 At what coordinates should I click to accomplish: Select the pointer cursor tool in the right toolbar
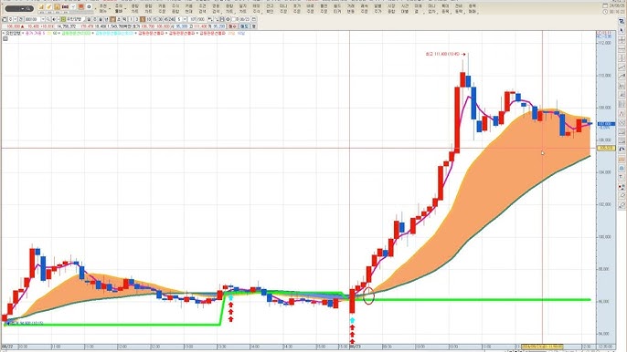[x=622, y=31]
